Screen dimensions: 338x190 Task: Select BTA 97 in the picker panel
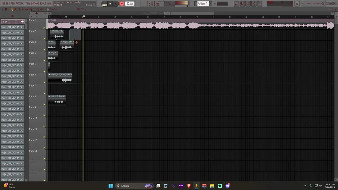tap(12, 22)
